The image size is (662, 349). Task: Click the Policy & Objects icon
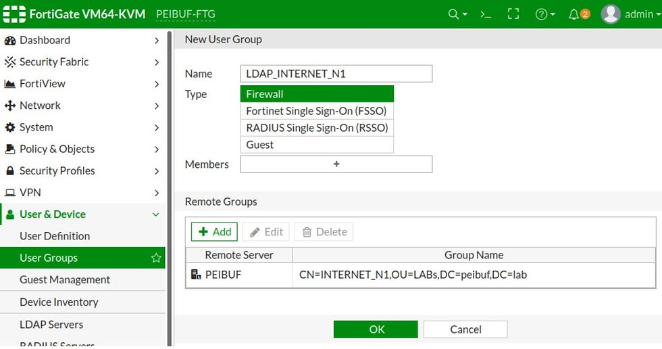9,149
